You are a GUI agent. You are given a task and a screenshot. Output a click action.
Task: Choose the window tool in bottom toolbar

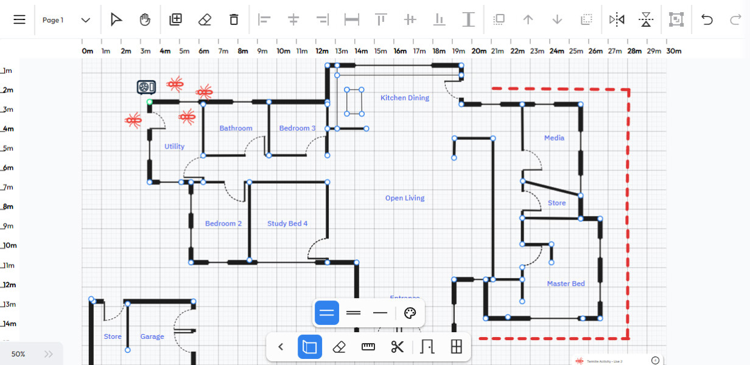(x=456, y=347)
